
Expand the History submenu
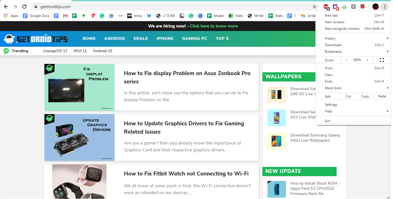[353, 38]
